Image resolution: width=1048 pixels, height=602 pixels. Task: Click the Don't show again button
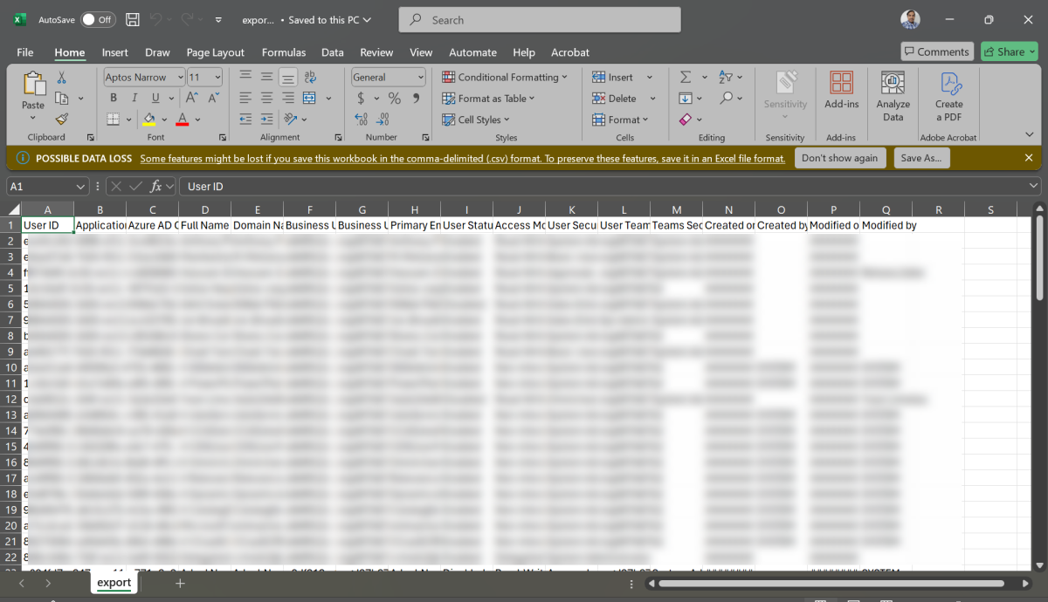[839, 158]
